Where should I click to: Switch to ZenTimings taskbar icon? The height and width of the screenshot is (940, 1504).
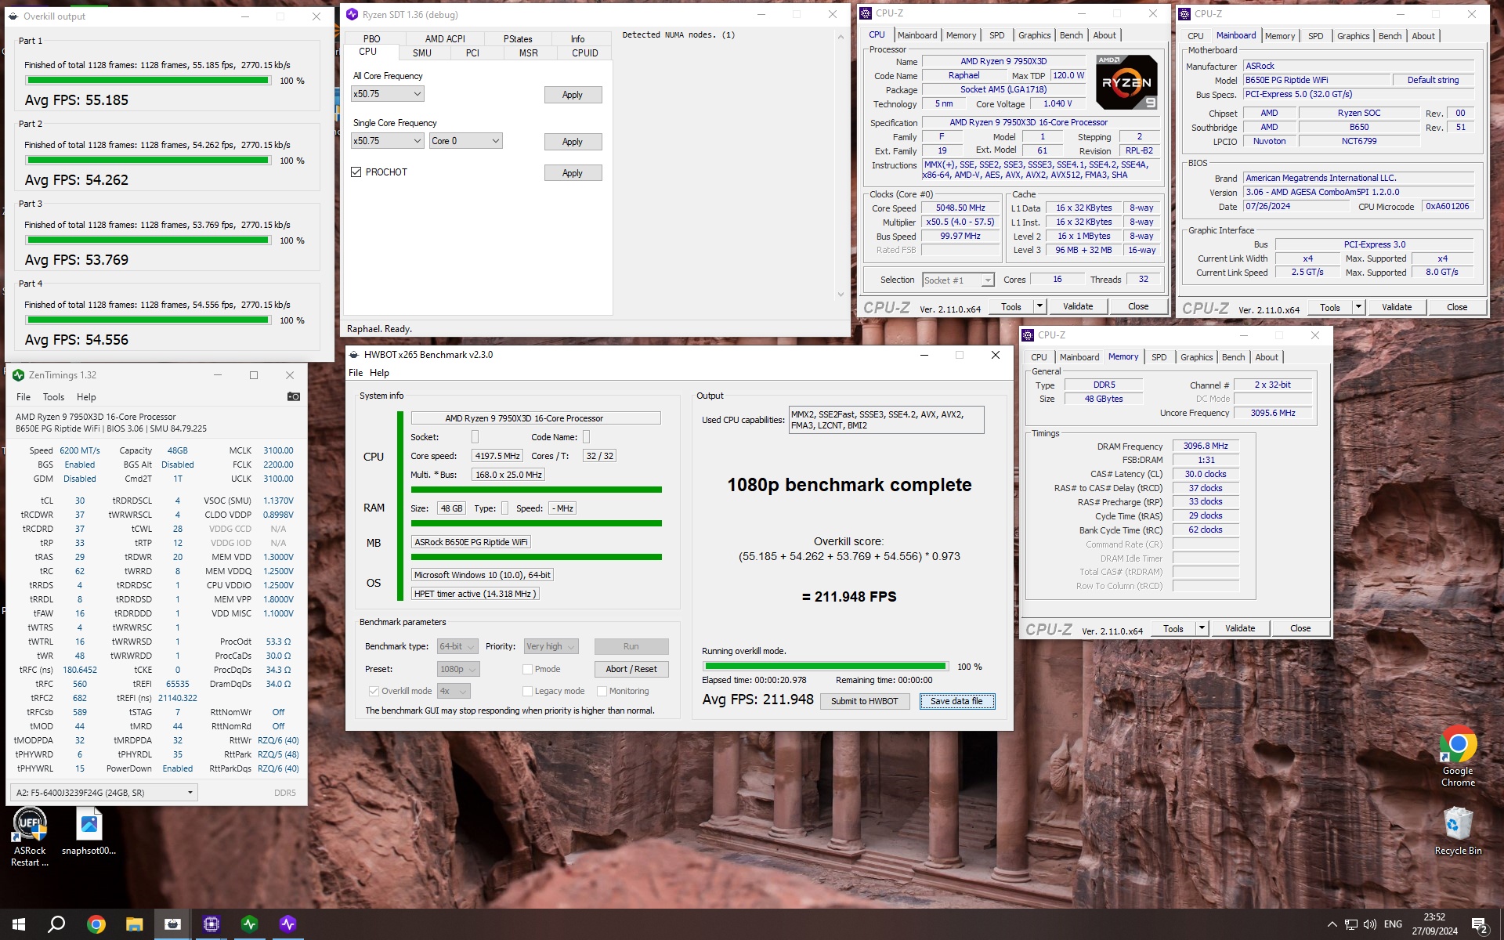(249, 924)
